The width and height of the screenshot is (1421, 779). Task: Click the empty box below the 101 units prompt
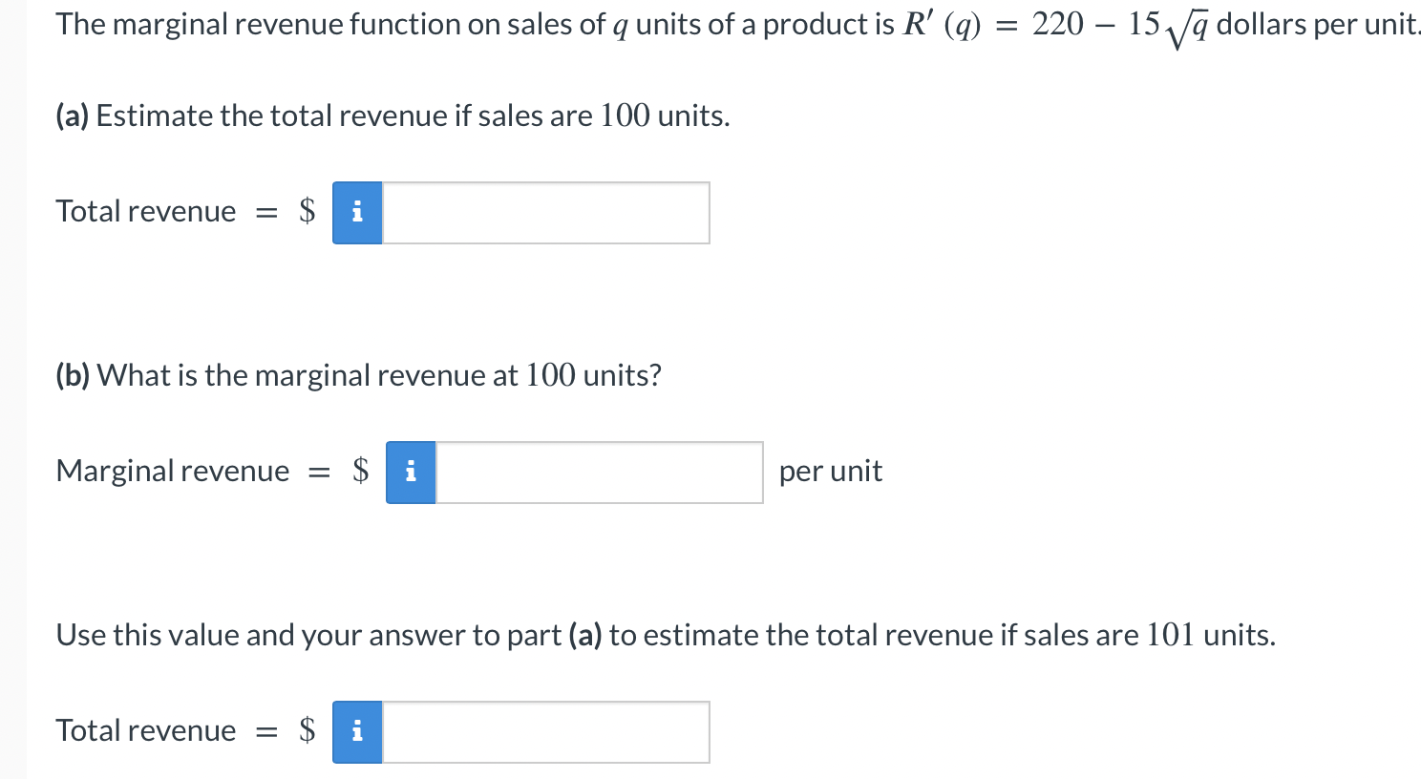[x=544, y=731]
